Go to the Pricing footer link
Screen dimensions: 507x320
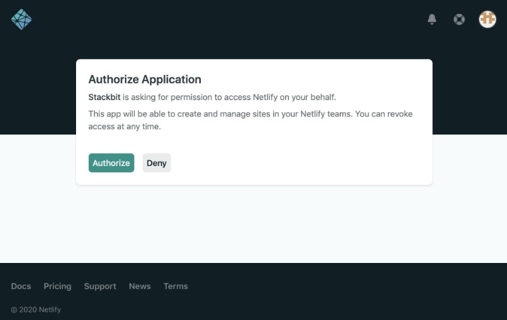(58, 286)
